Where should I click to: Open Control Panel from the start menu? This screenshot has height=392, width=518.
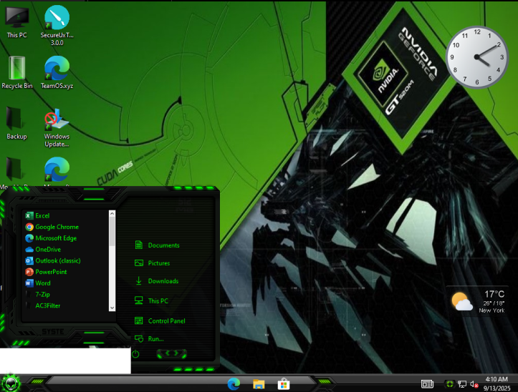(160, 320)
